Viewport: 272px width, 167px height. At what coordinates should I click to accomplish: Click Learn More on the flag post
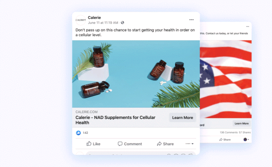click(x=242, y=124)
